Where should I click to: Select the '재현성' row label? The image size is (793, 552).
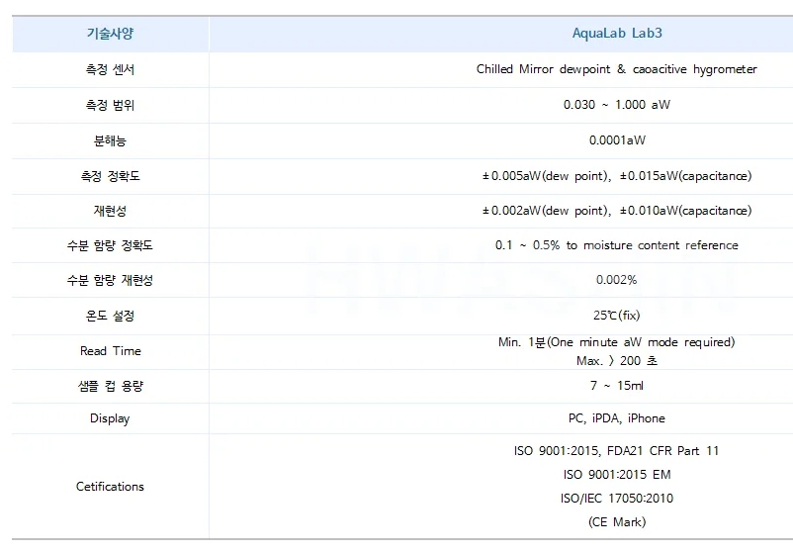tap(111, 211)
